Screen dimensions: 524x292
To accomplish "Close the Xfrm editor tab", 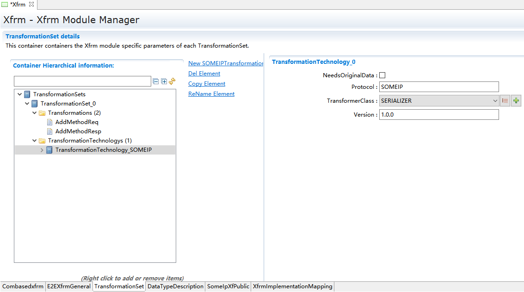I will [31, 4].
